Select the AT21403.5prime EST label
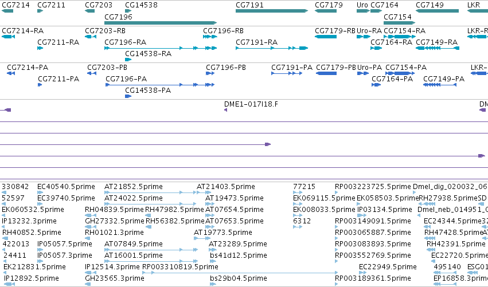Image resolution: width=488 pixels, height=287 pixels. point(225,187)
